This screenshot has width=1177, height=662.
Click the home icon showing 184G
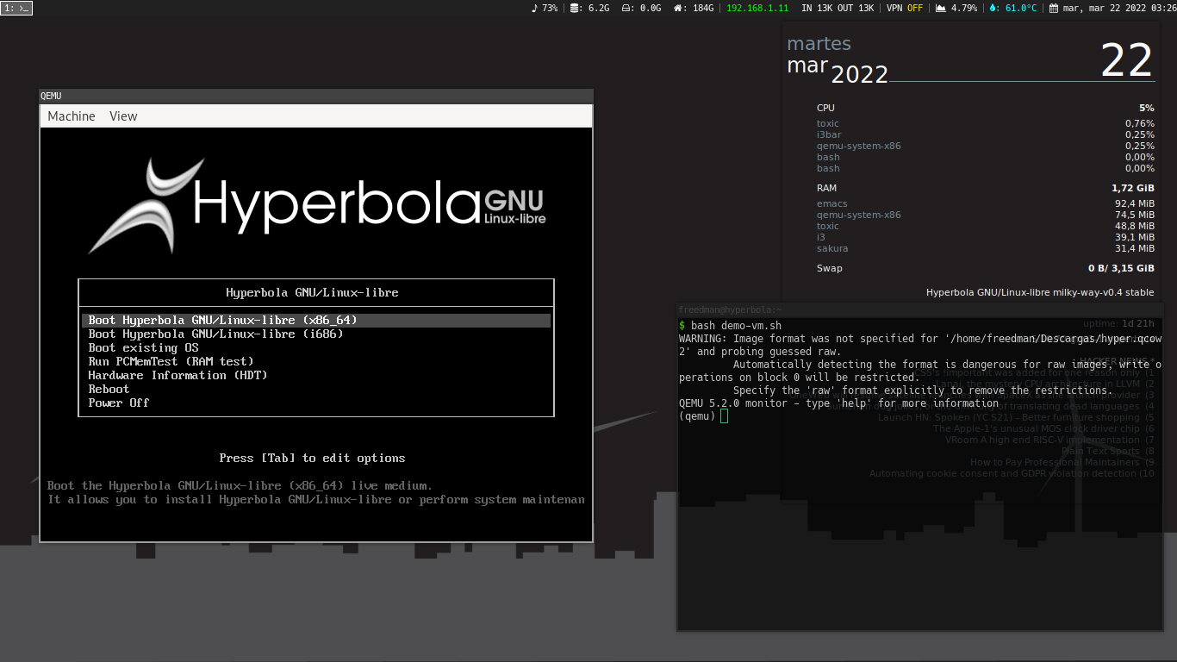pos(679,8)
